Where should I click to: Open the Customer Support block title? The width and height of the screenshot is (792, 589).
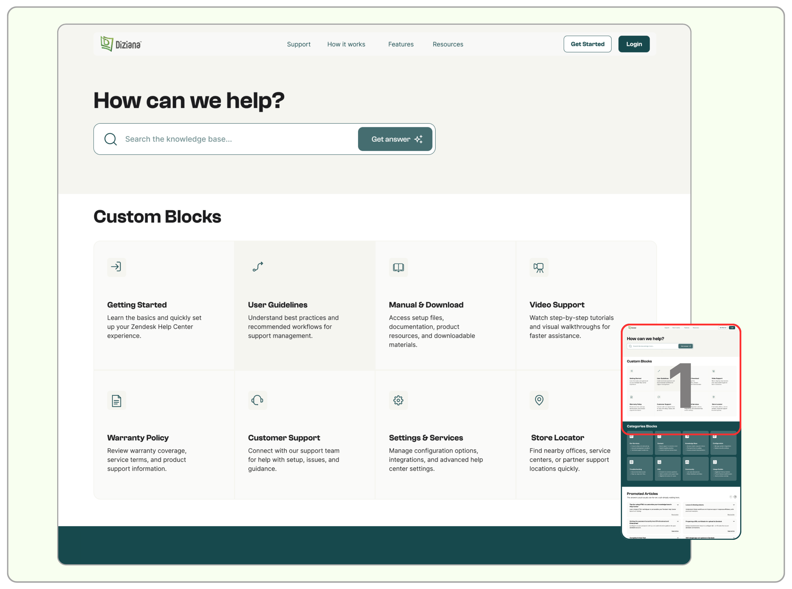point(284,437)
